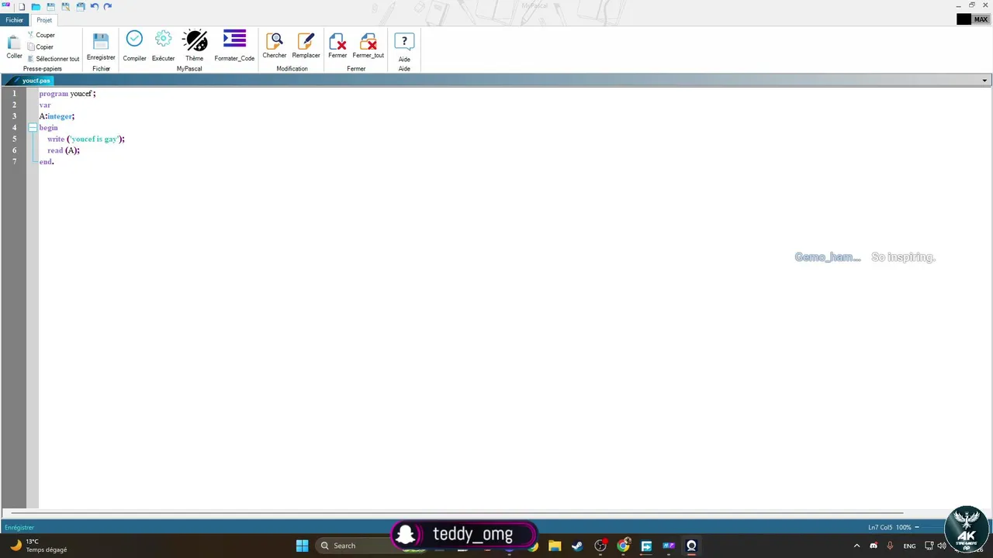Click the 'end.' line in editor
The height and width of the screenshot is (558, 993).
[47, 161]
